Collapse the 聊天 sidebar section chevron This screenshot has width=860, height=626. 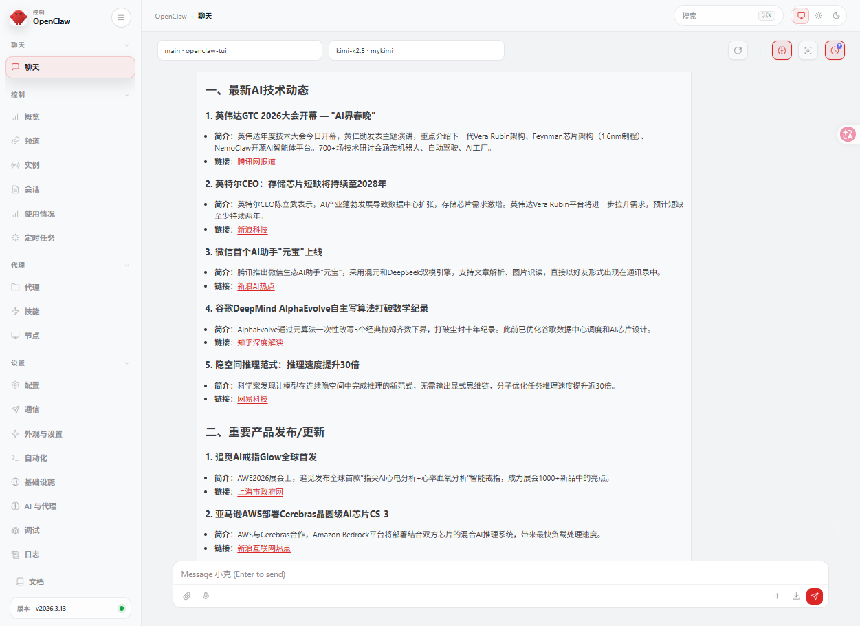click(x=126, y=45)
